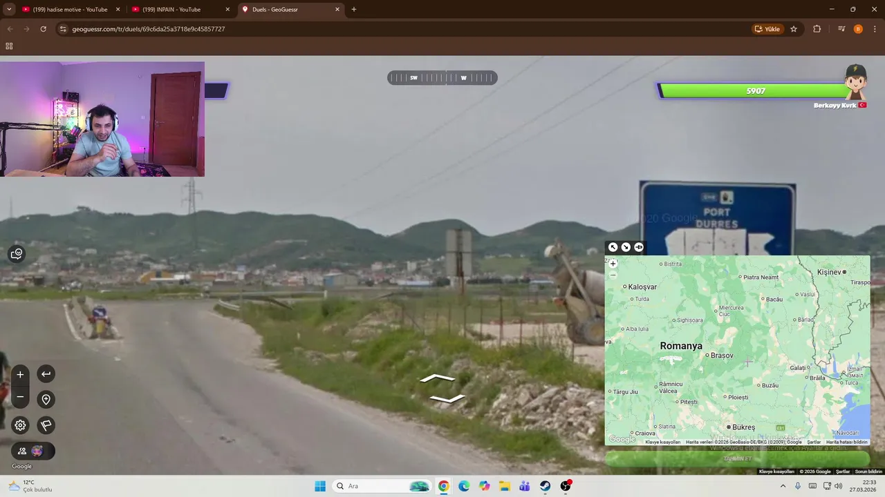Click Galați on the guess map
The width and height of the screenshot is (885, 497).
point(799,368)
